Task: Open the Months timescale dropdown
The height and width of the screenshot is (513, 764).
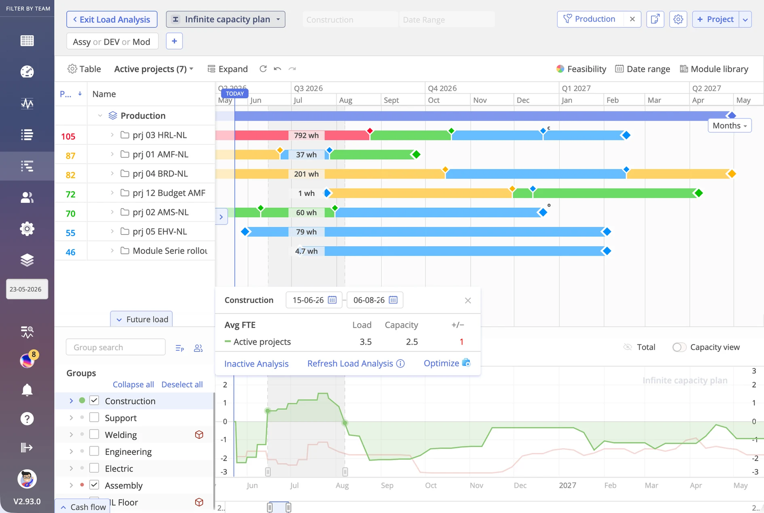Action: point(730,126)
